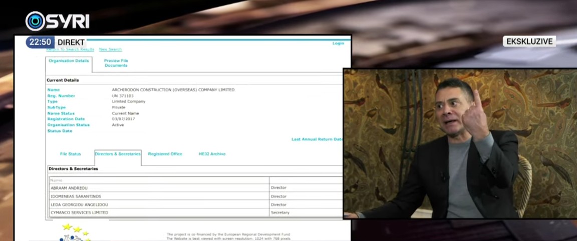
Task: Click the studio guest video inset
Action: [460, 144]
